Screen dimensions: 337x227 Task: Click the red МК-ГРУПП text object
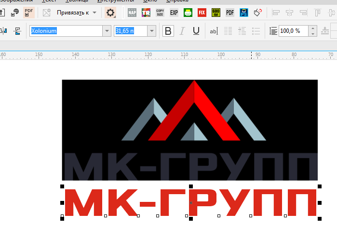(x=190, y=202)
